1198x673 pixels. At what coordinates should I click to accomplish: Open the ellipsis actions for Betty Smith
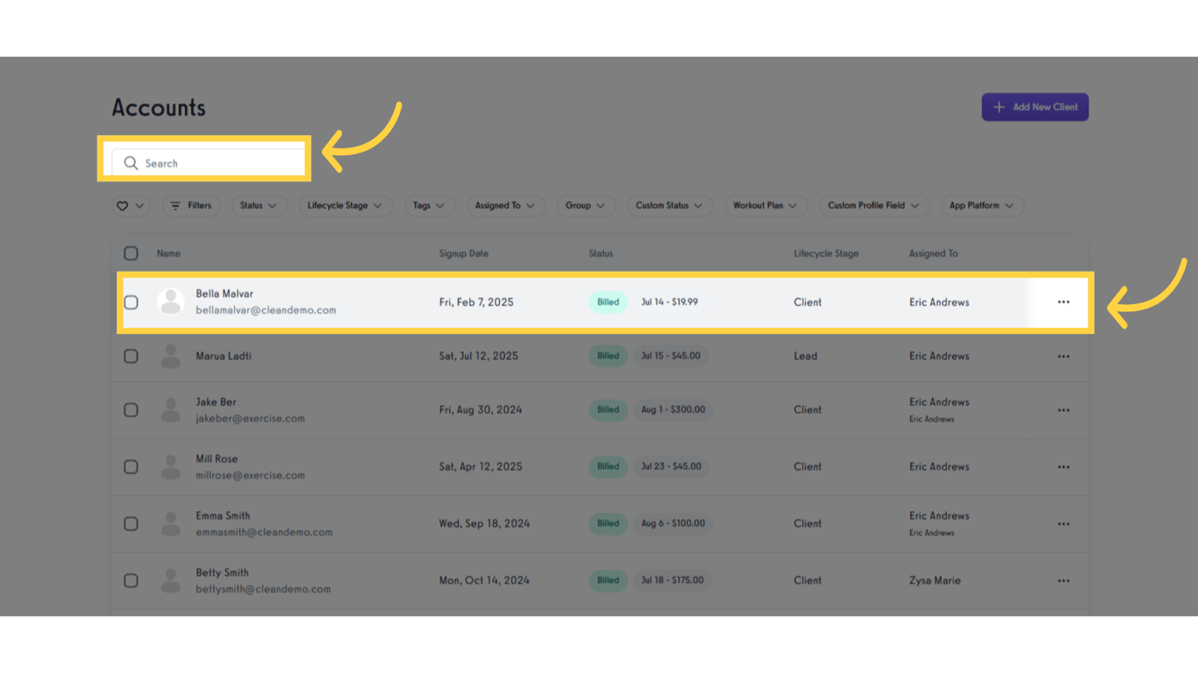tap(1063, 580)
